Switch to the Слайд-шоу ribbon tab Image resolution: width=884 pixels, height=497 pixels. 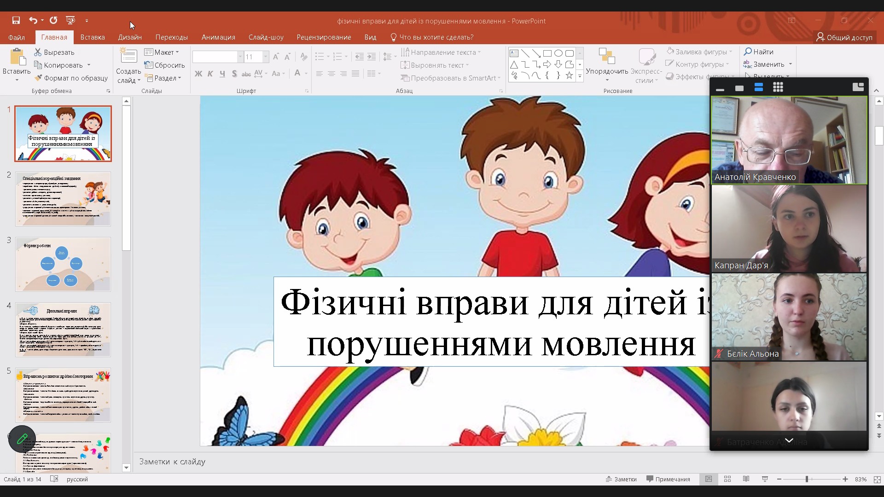click(x=266, y=37)
